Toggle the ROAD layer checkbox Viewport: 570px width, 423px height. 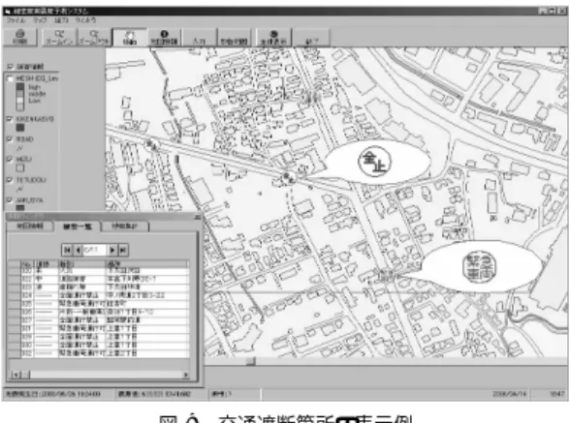click(x=10, y=139)
